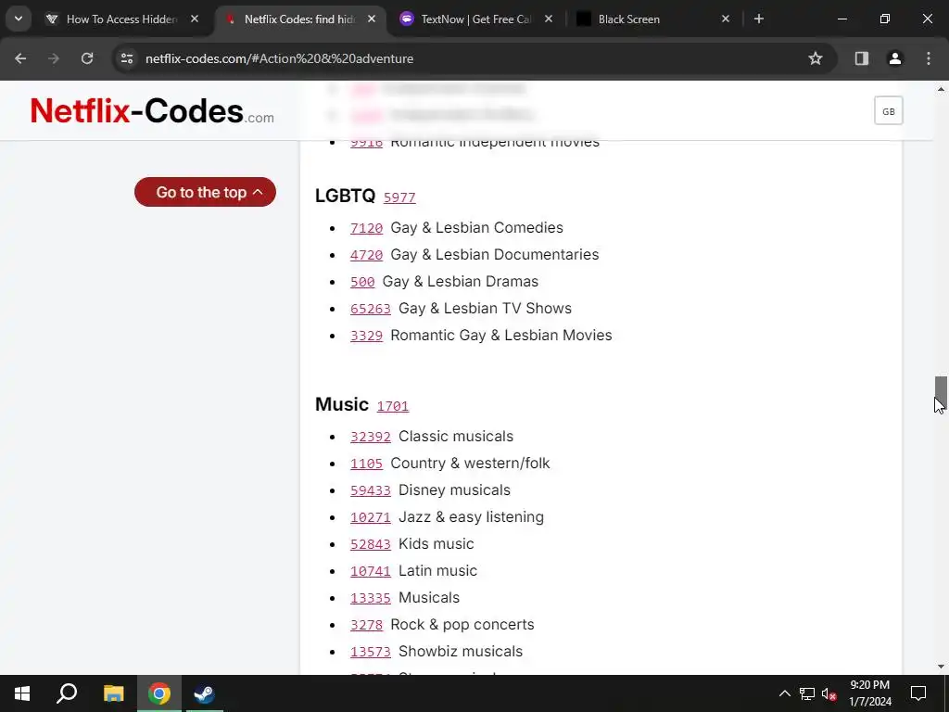The width and height of the screenshot is (949, 712).
Task: Bookmark this page with the star icon
Action: 816,58
